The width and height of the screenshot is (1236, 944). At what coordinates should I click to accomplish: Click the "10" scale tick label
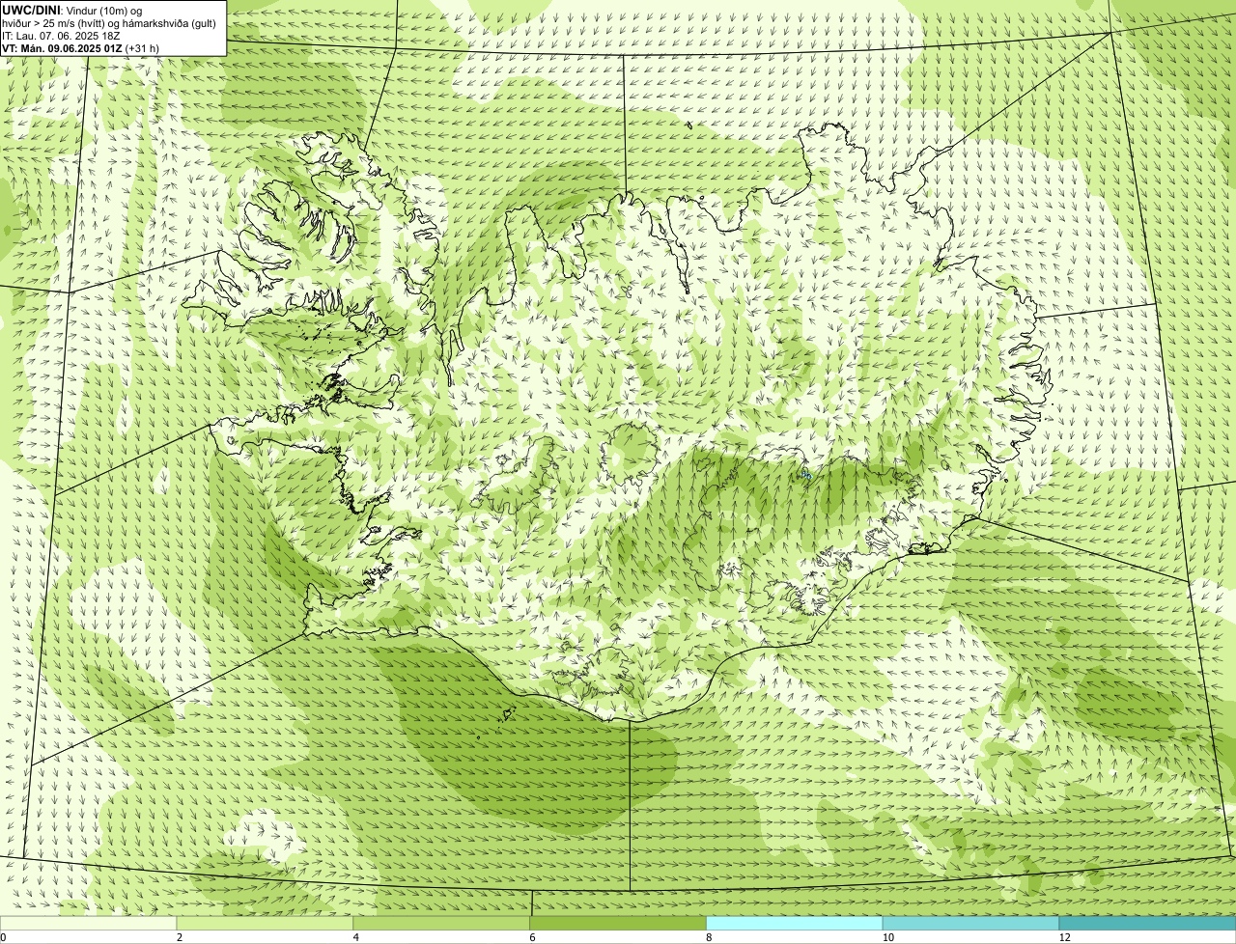tap(886, 937)
